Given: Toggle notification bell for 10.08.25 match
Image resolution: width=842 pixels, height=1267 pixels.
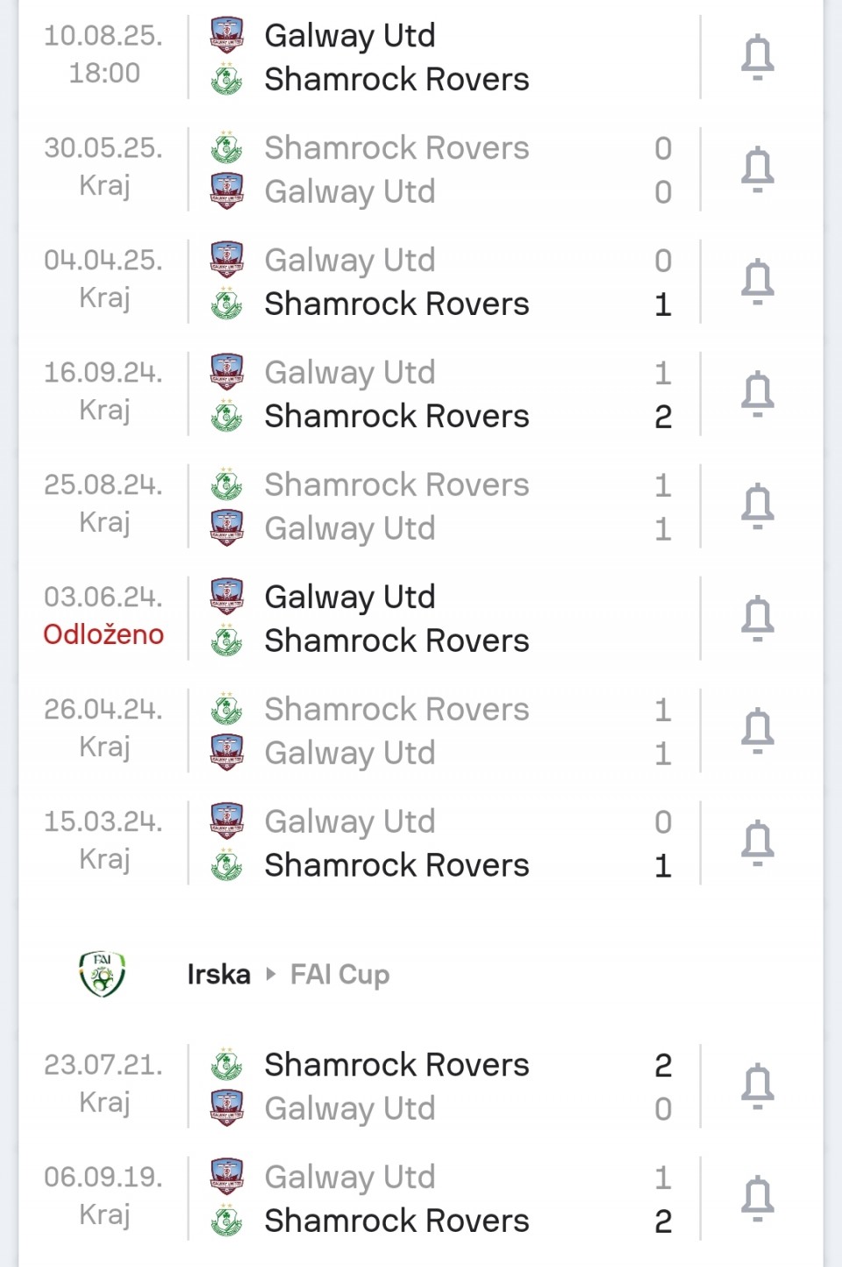Looking at the screenshot, I should (x=758, y=58).
